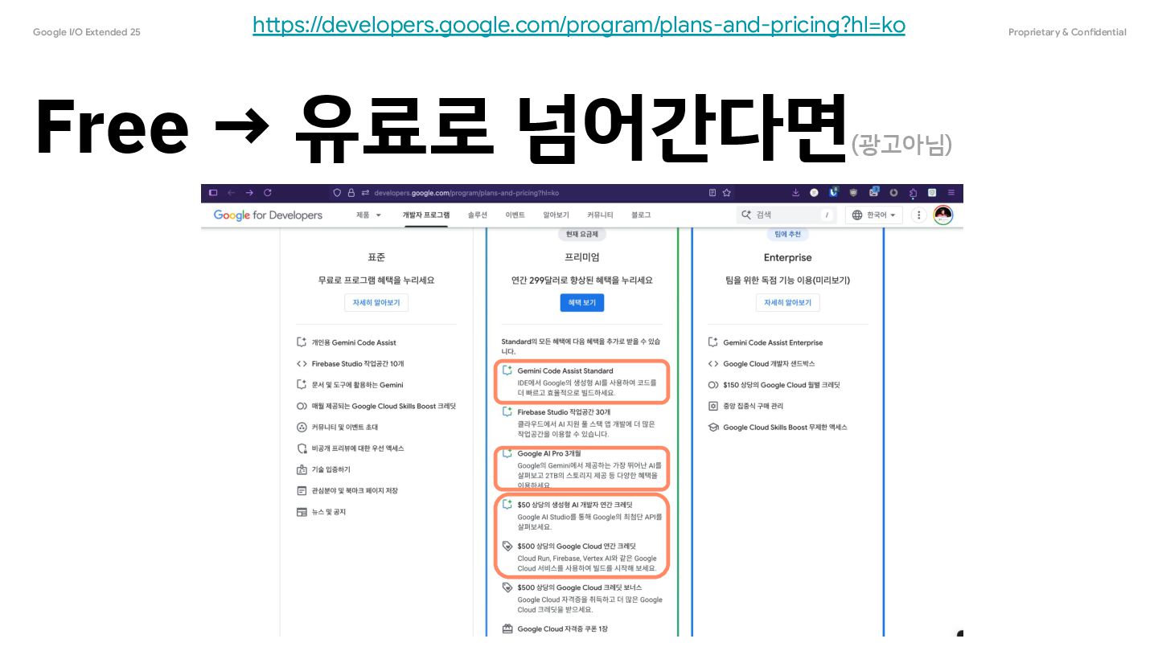This screenshot has height=651, width=1158.
Task: Open the three-dot more options menu
Action: [x=919, y=215]
